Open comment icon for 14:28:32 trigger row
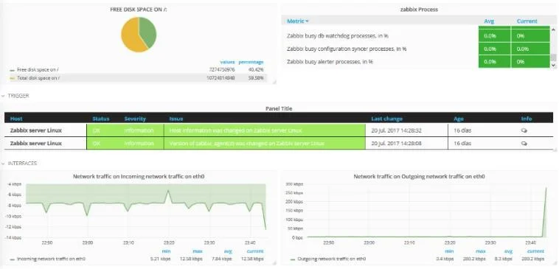Screen dimensions: 559x269 tap(524, 130)
